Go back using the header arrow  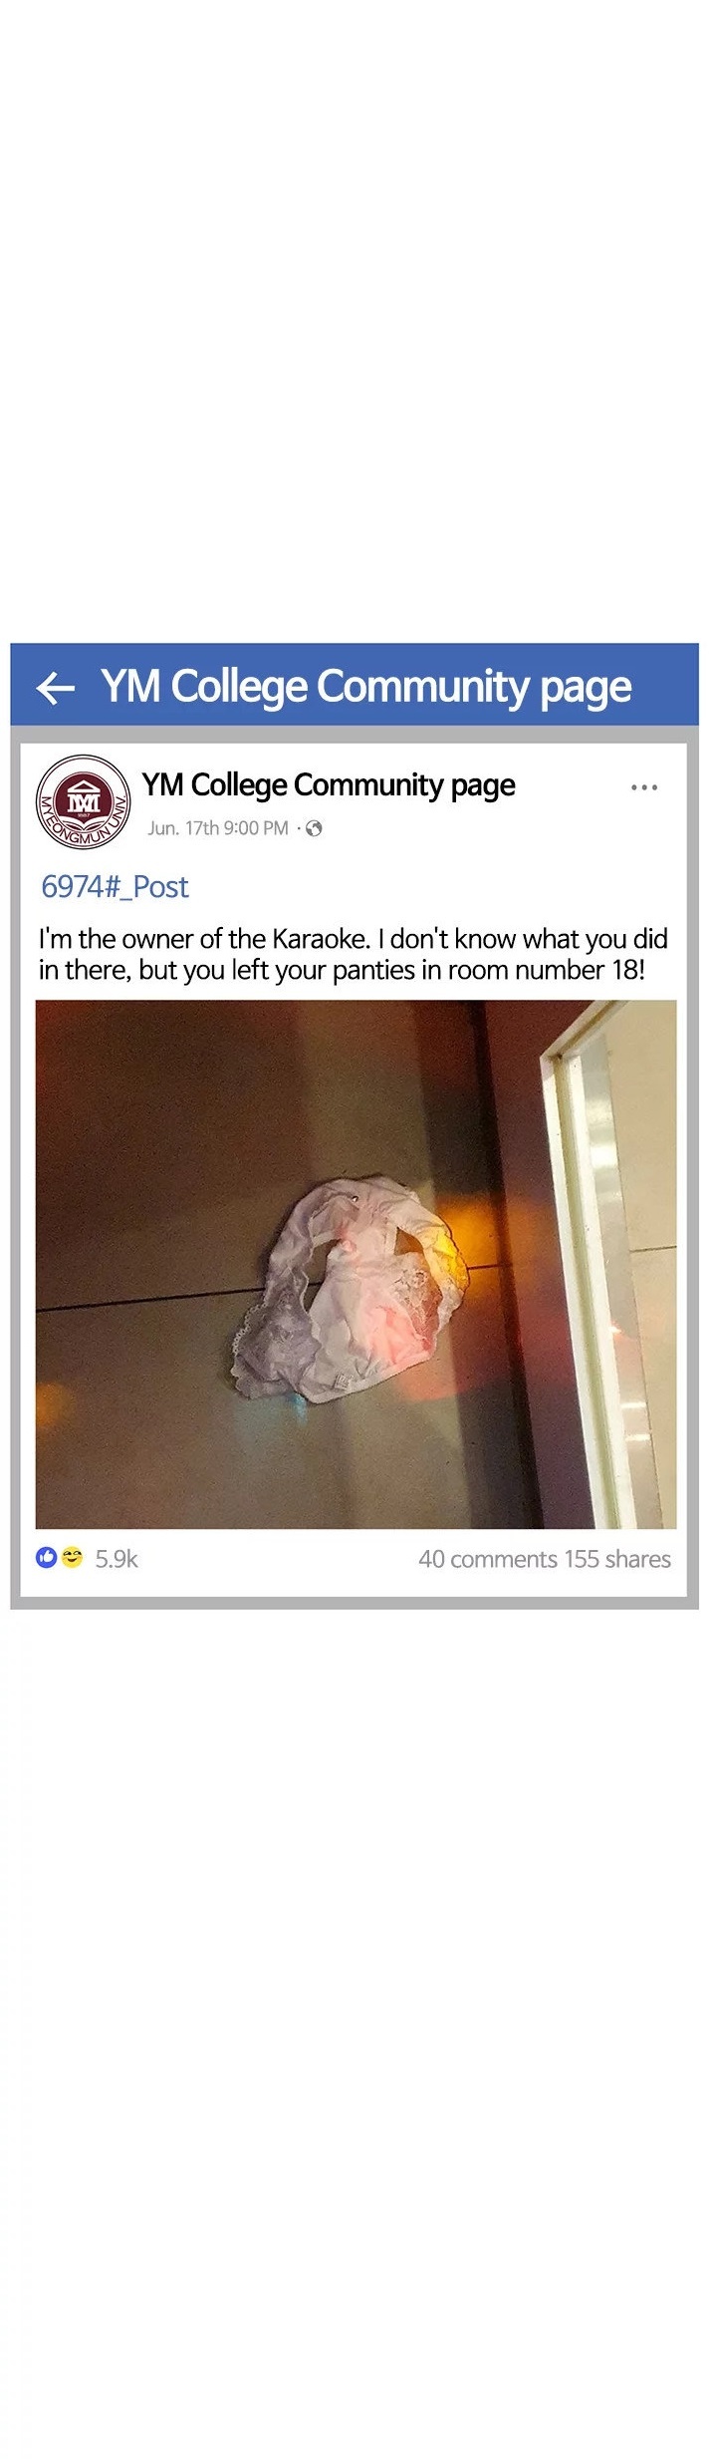pos(56,688)
